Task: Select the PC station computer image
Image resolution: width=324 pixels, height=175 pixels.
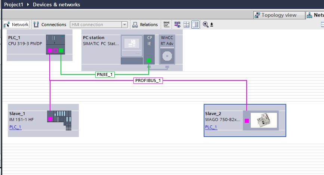Action: pos(132,50)
